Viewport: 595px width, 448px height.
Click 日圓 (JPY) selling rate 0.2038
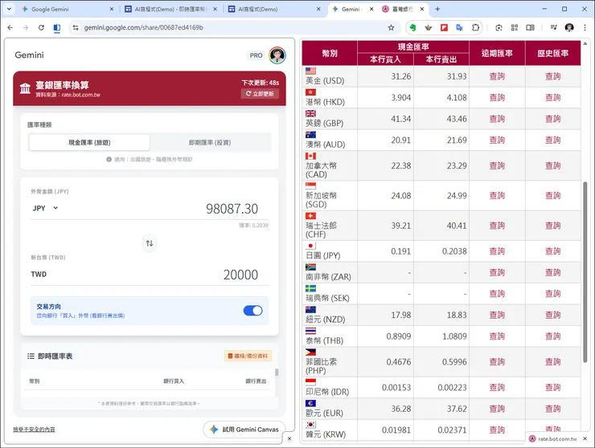pos(454,251)
